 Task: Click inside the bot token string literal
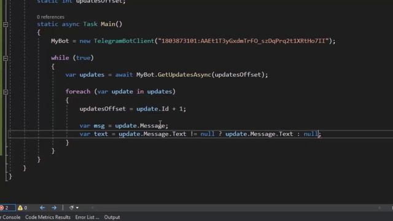243,41
